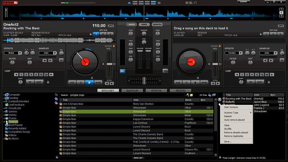Viewport: 288px width, 162px height.
Task: Click the Config button at top
Action: [x=243, y=2]
